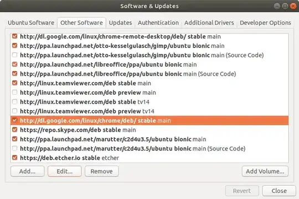Viewport: 299px width, 199px height.
Task: Open the Additional Drivers tab
Action: [x=209, y=23]
